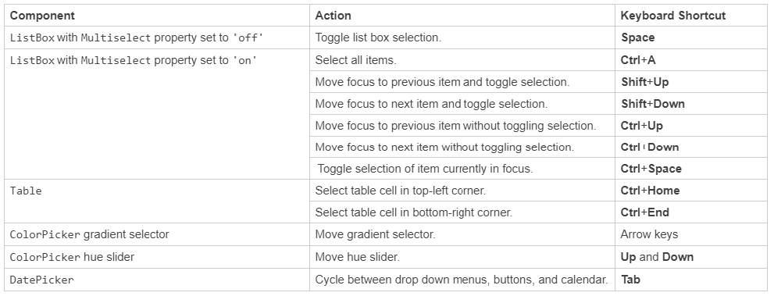Click the 'Move hue slider.' action cell
Image resolution: width=774 pixels, height=296 pixels.
(x=462, y=257)
